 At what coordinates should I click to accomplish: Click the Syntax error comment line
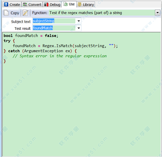click(x=60, y=56)
